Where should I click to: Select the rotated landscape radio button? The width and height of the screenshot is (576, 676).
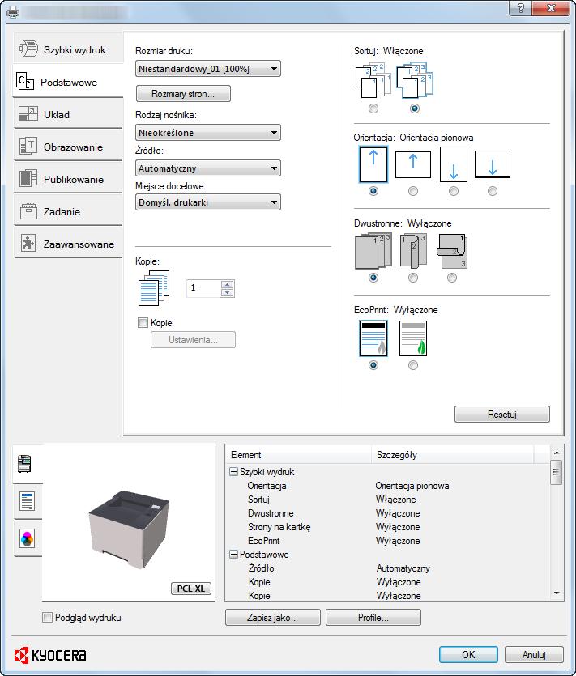493,191
